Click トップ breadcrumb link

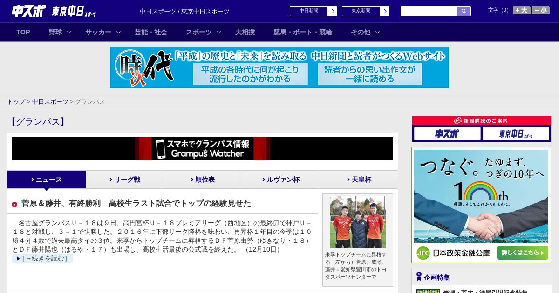16,101
